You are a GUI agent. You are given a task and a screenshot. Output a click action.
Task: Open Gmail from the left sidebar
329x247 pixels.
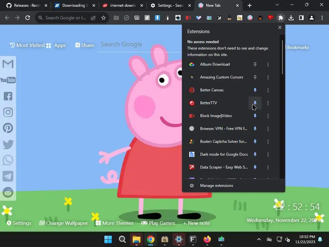click(x=8, y=64)
